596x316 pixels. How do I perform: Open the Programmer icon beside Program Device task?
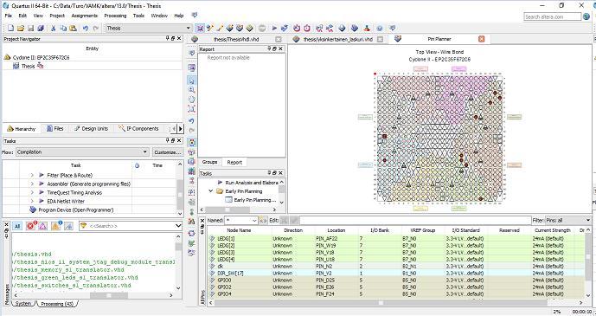33,210
